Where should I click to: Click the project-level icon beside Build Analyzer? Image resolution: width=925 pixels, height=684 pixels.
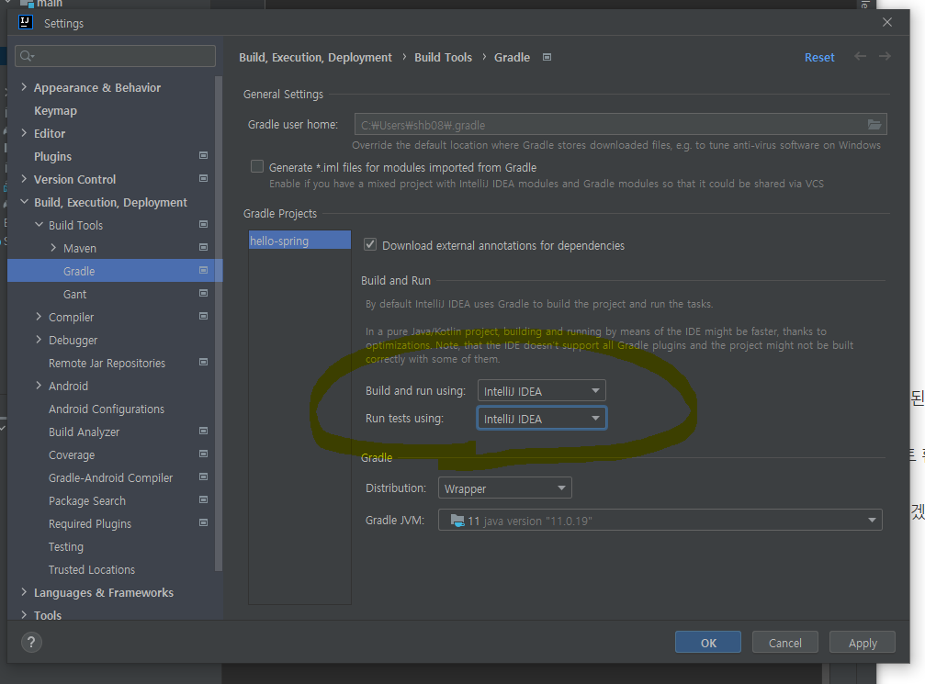204,432
